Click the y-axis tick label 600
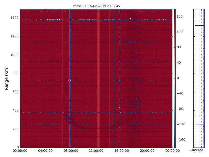The height and width of the screenshot is (157, 209). click(15, 92)
